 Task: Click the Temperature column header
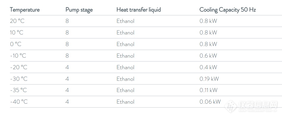pyautogui.click(x=25, y=10)
